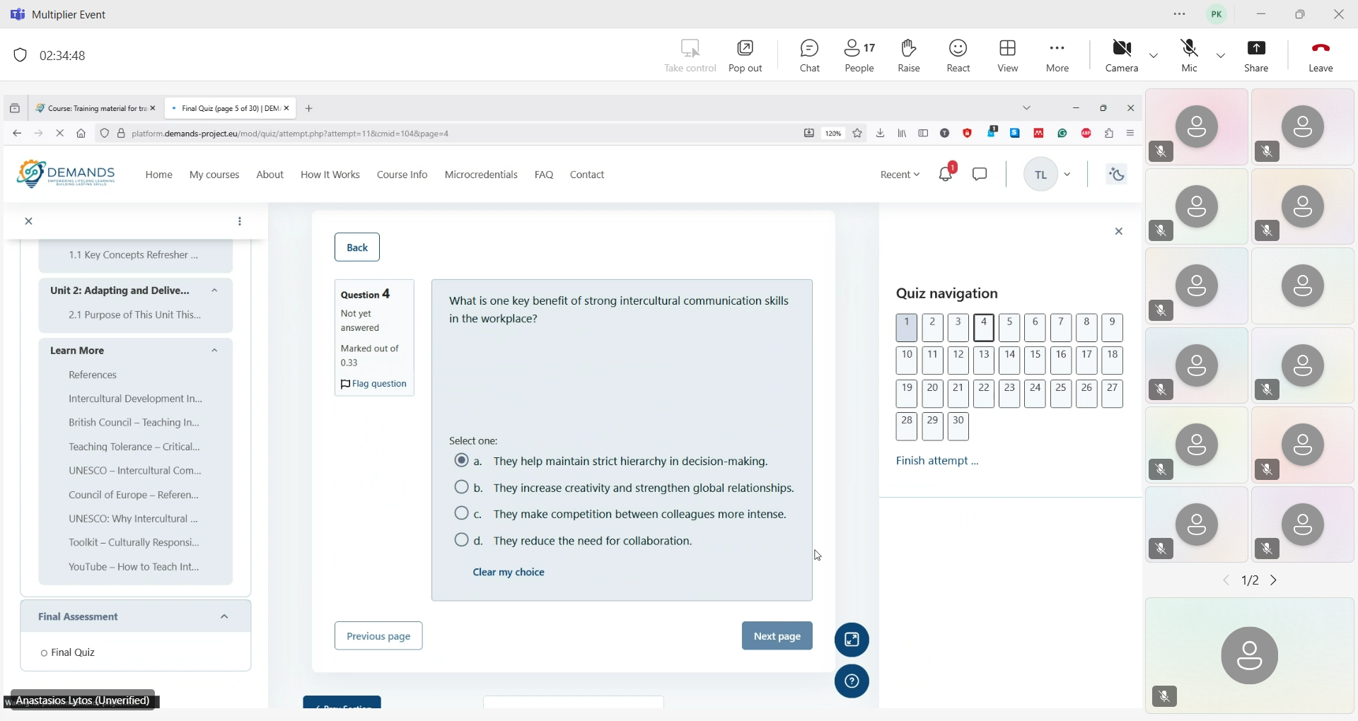1358x721 pixels.
Task: Raise your hand in the meeting
Action: (909, 56)
